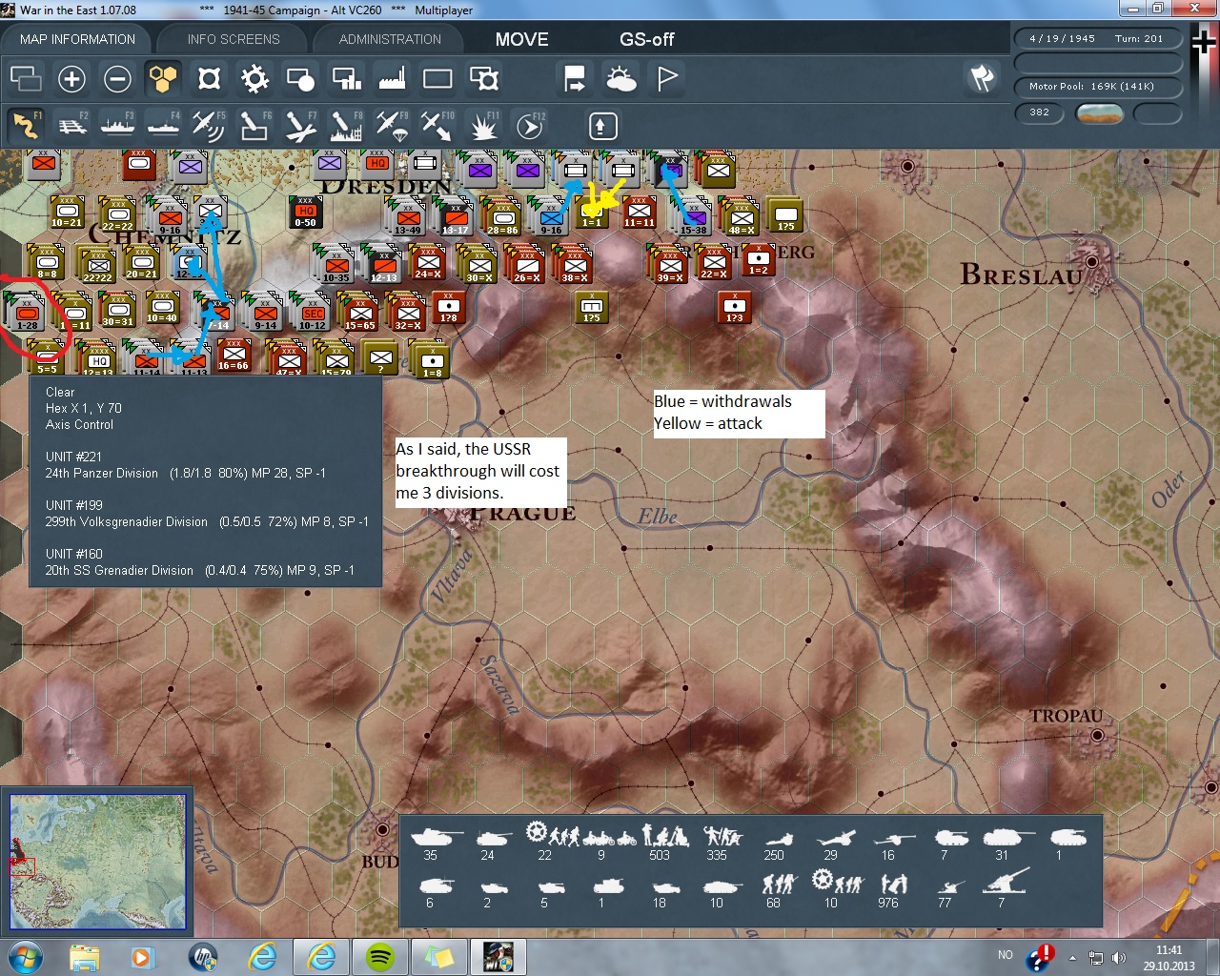Select the F9 air transport parachute mode
The height and width of the screenshot is (976, 1220).
tap(392, 125)
